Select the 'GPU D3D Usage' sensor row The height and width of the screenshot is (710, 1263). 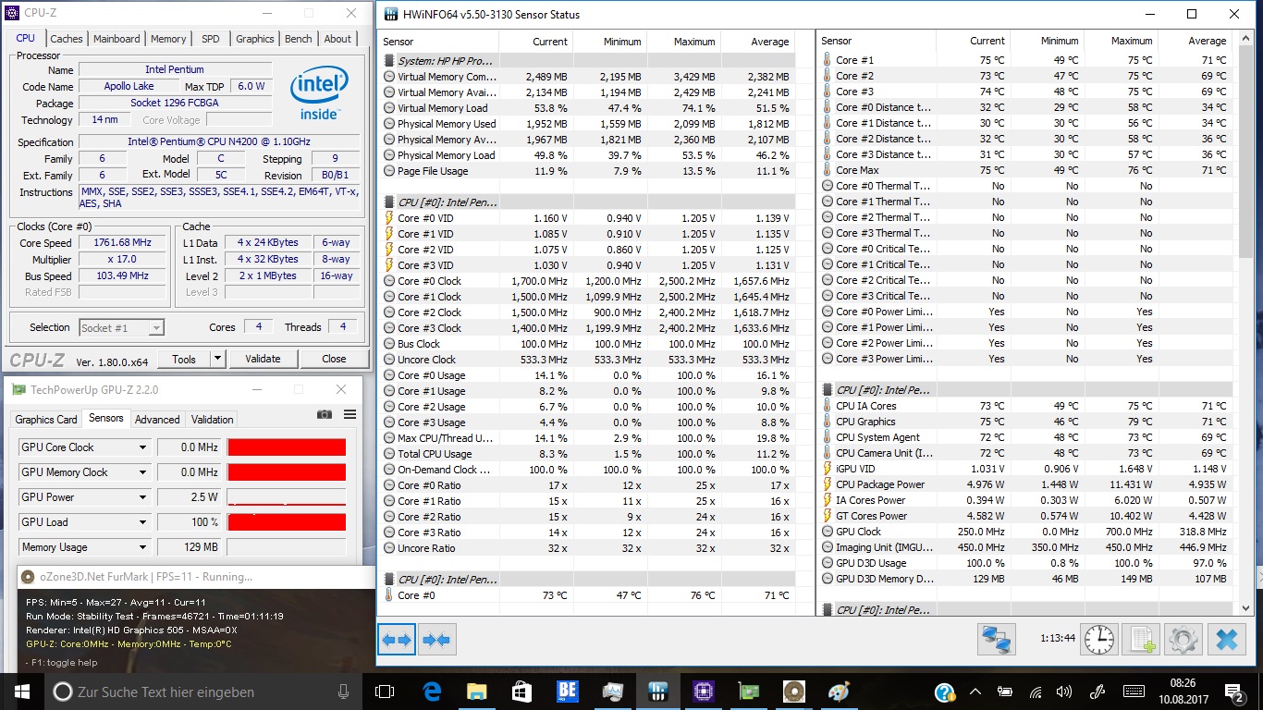coord(1025,563)
